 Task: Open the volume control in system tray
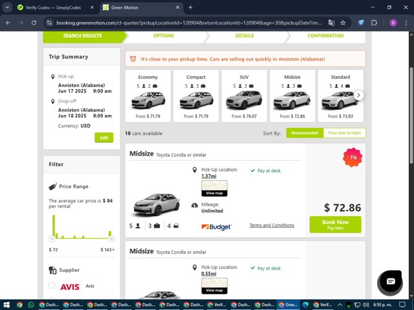tap(365, 305)
